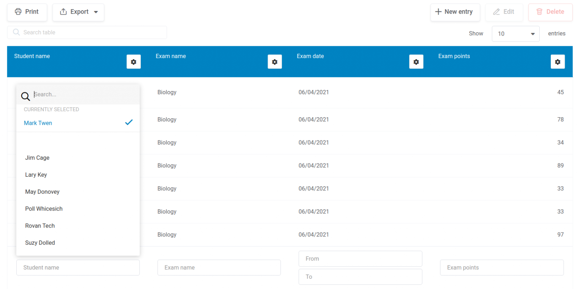Select the Student name column header
This screenshot has height=289, width=583.
(x=32, y=56)
